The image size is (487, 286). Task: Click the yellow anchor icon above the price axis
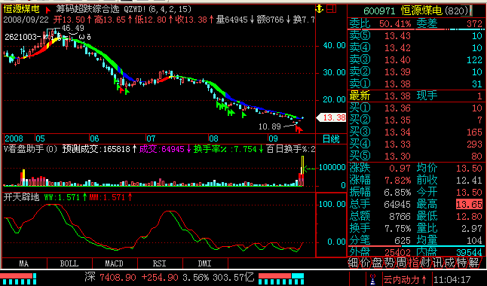click(320, 9)
